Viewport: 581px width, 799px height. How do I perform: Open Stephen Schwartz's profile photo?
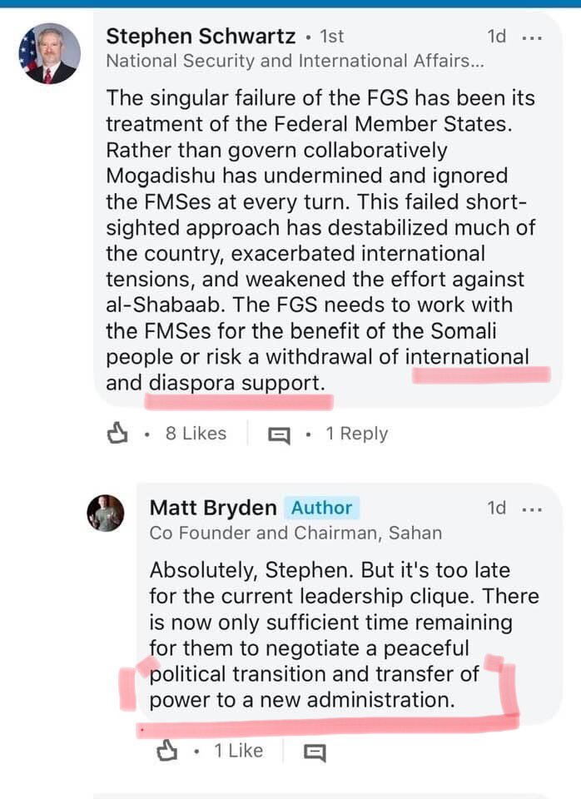49,54
